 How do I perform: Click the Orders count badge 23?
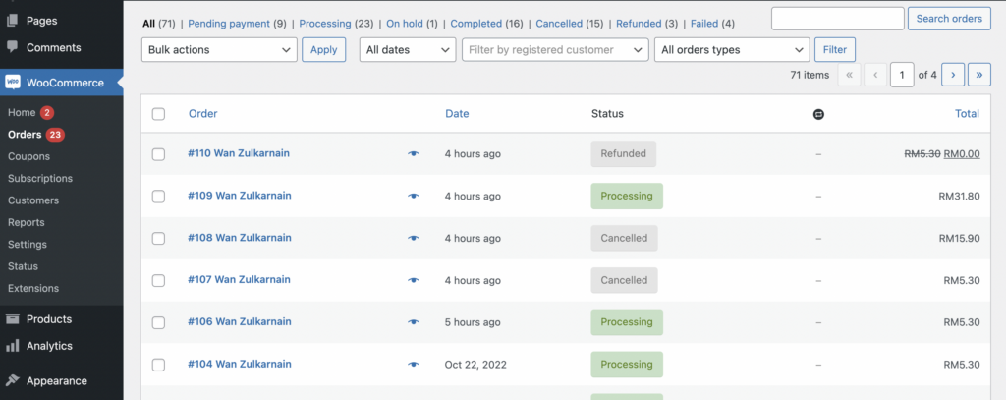pyautogui.click(x=55, y=135)
